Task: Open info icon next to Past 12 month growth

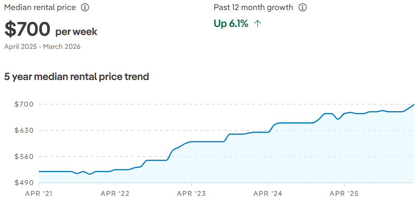Action: click(303, 8)
